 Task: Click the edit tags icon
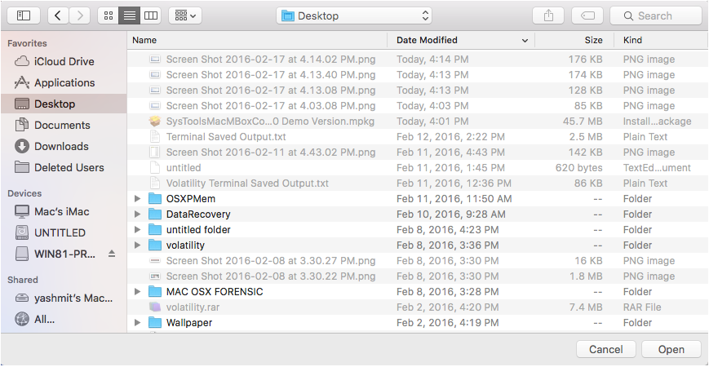[x=587, y=15]
